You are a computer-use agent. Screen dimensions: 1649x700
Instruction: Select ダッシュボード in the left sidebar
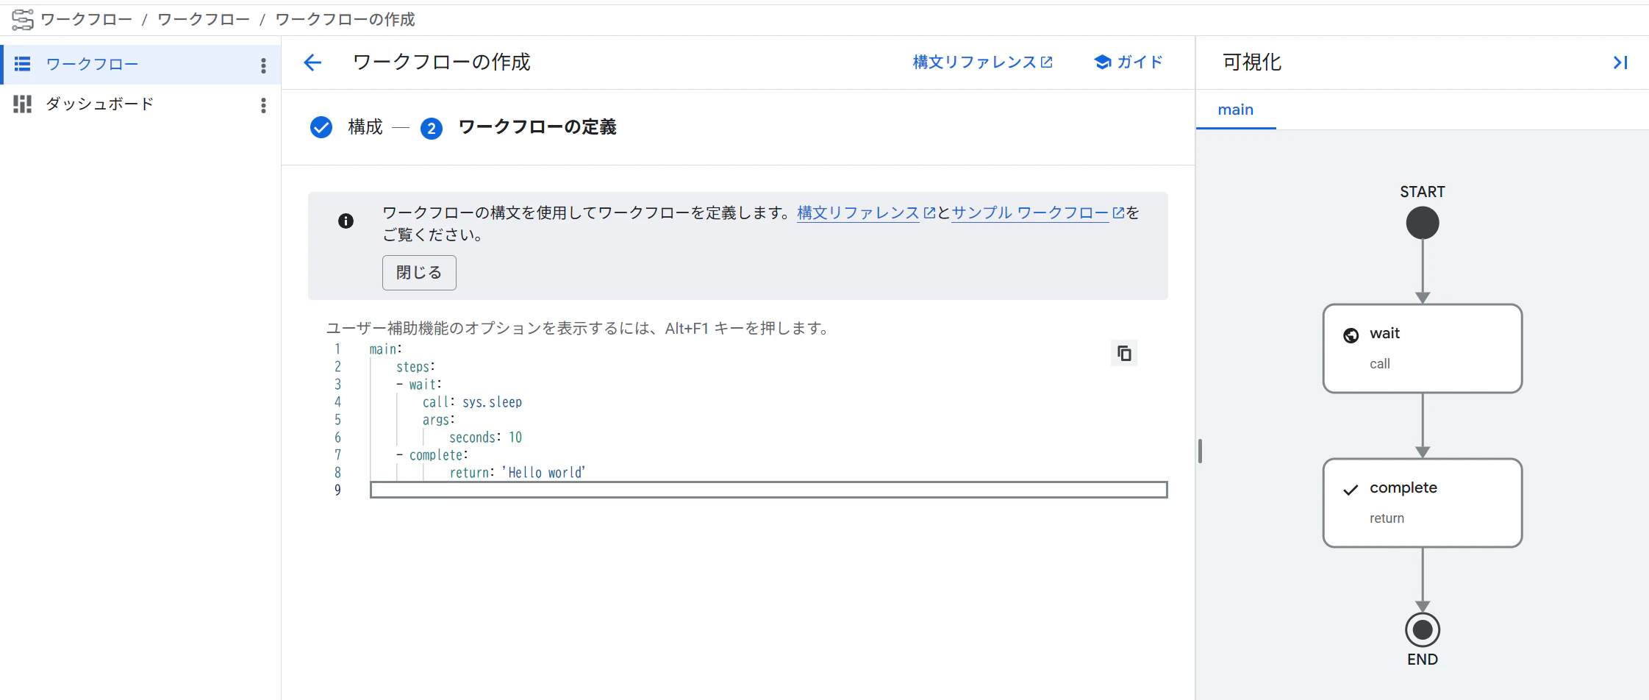click(141, 104)
